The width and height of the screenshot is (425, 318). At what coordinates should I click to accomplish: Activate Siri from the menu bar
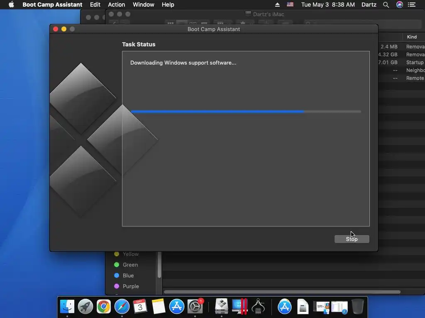click(x=400, y=5)
